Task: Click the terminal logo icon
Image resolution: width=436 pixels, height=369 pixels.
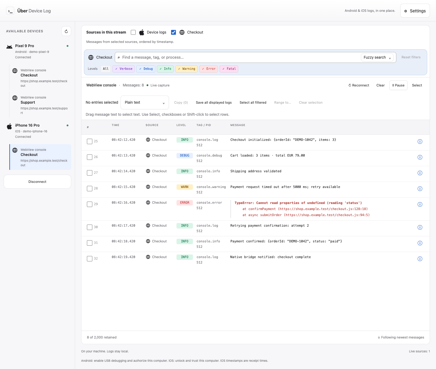Action: tap(10, 11)
